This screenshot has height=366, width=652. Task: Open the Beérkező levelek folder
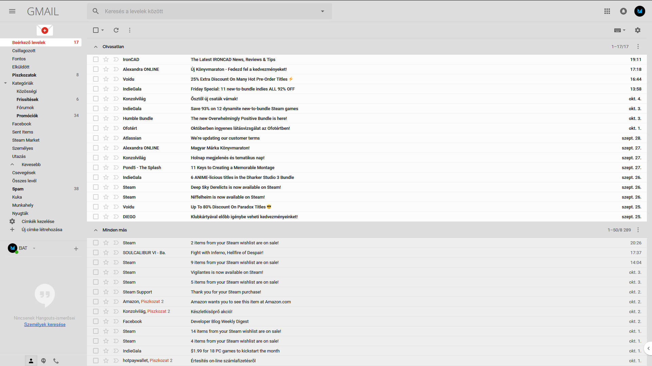41,42
